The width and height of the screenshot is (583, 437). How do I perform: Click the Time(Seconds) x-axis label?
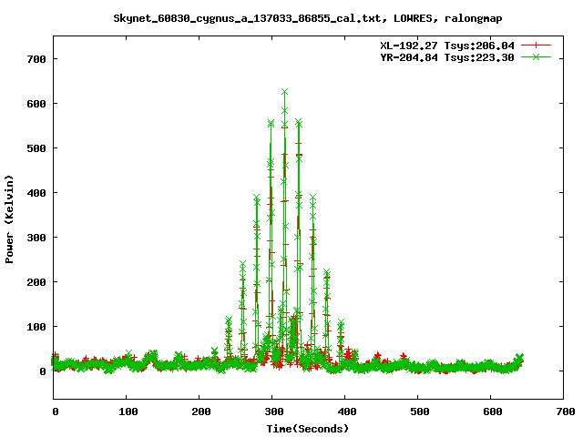(x=307, y=428)
